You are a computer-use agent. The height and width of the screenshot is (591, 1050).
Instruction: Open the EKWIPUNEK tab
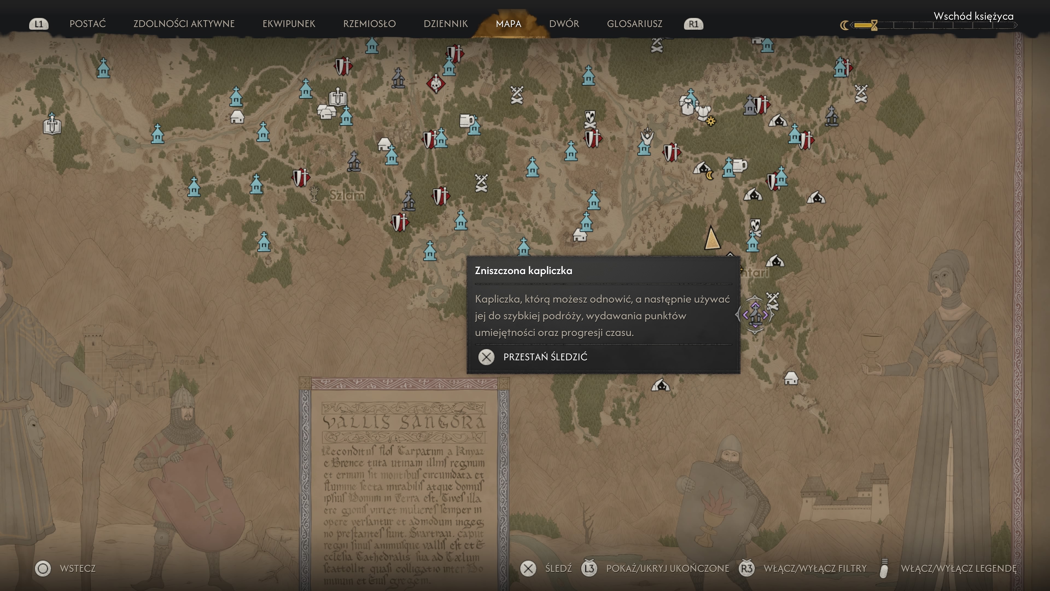click(x=288, y=24)
